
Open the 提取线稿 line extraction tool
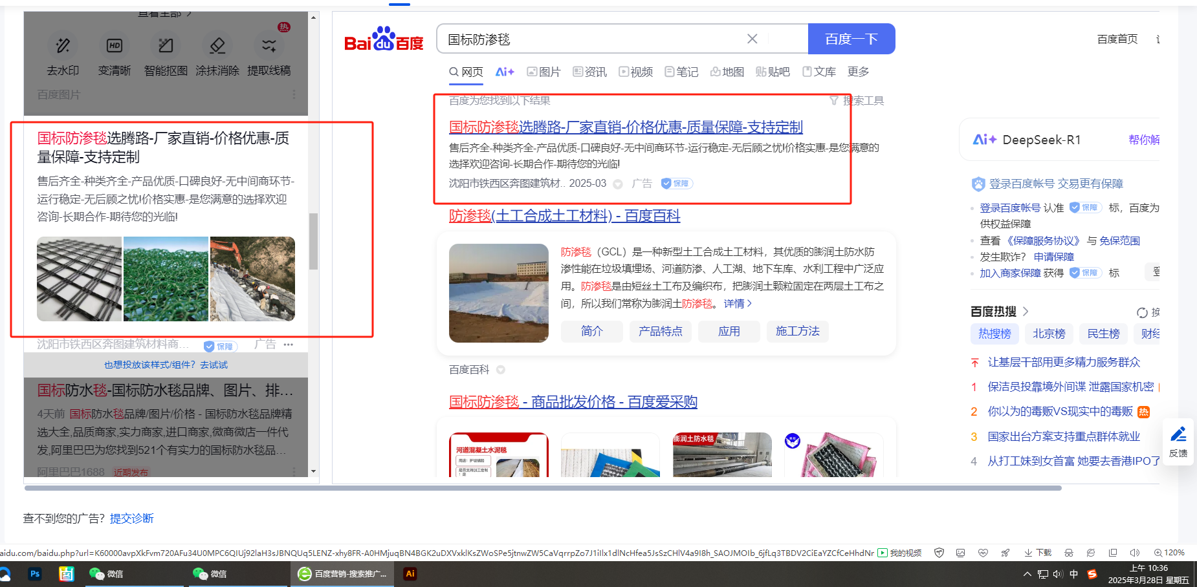(x=269, y=54)
